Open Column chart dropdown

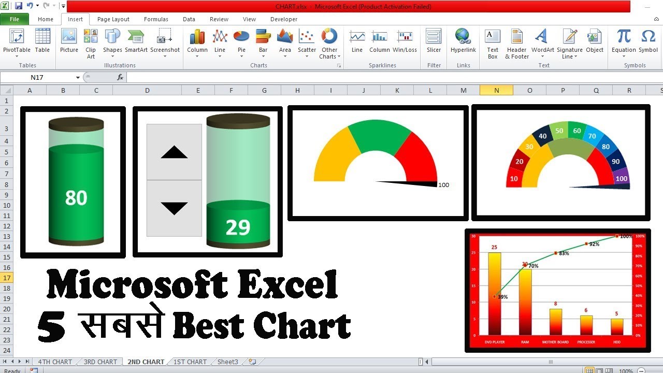197,44
